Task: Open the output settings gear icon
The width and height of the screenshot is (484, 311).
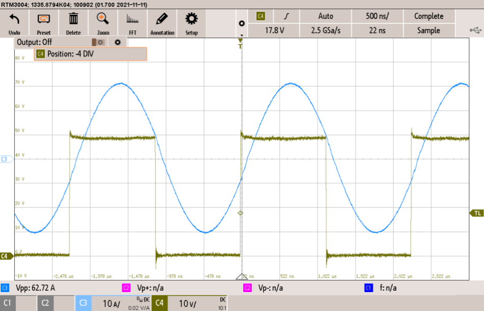Action: (x=118, y=42)
